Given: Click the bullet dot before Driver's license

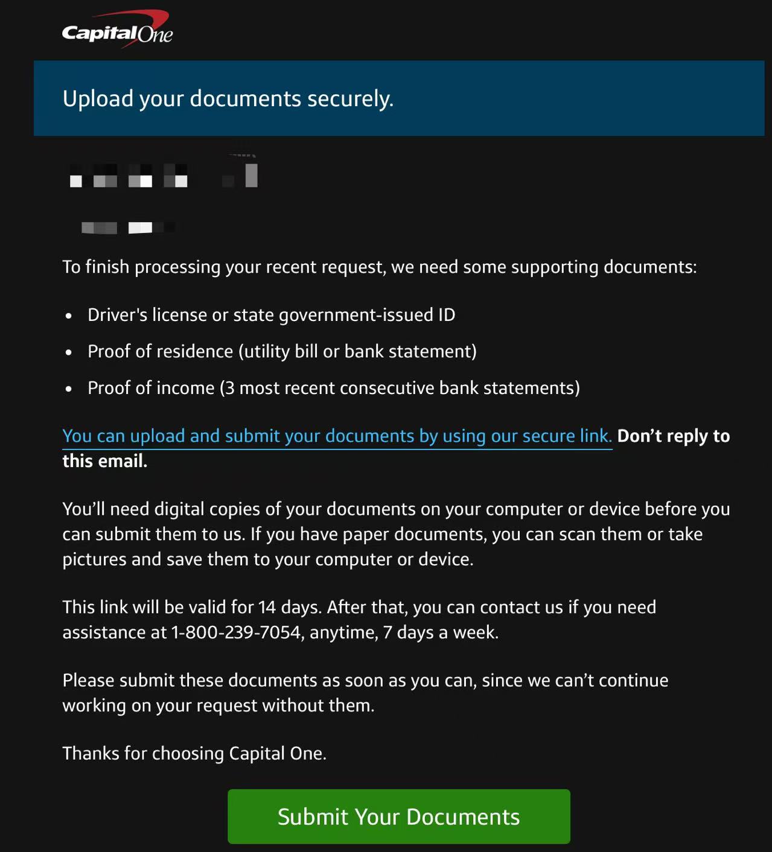Looking at the screenshot, I should coord(69,316).
